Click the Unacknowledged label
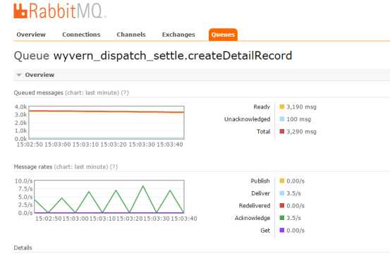This screenshot has height=256, width=390. 248,119
